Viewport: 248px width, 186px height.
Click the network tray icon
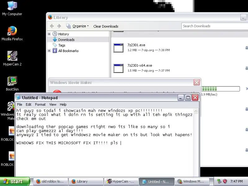click(x=219, y=181)
